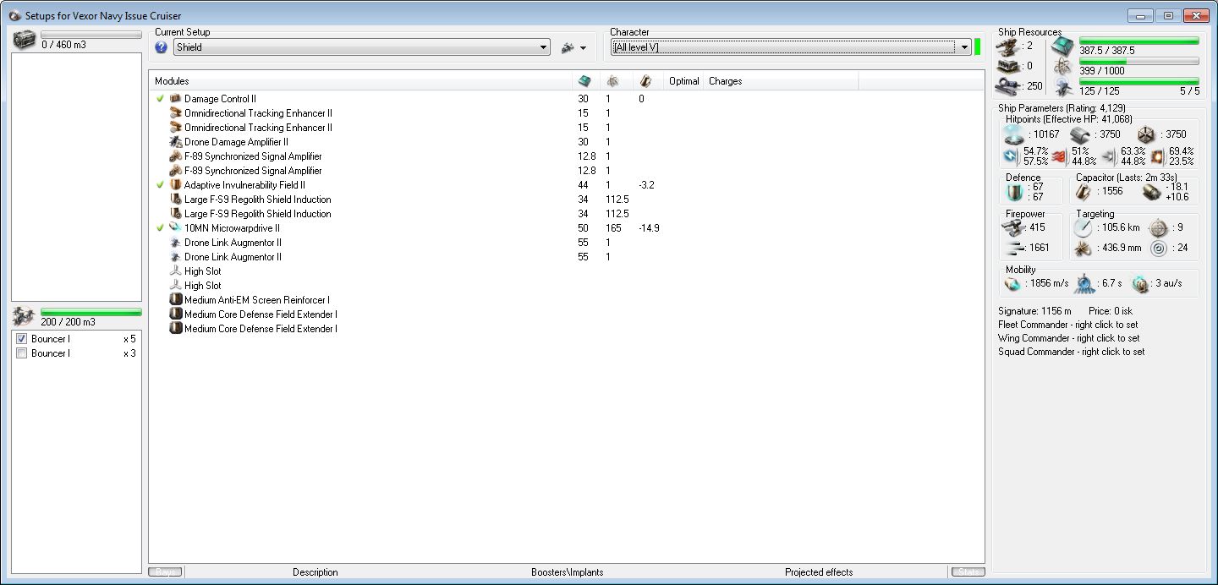Viewport: 1218px width, 585px height.
Task: Click the turret firepower icon showing 415
Action: (x=1013, y=227)
